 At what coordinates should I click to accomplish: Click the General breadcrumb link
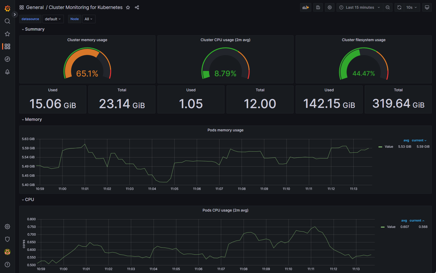pos(35,7)
